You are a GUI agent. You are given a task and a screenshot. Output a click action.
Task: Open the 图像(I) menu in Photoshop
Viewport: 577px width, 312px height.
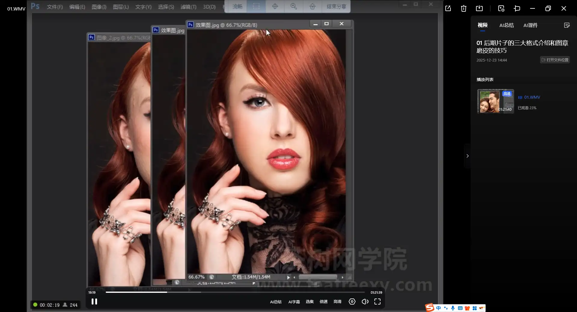[x=99, y=7]
